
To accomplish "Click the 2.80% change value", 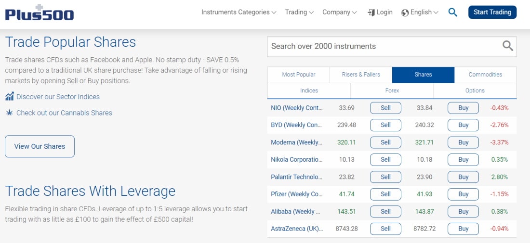I will (x=500, y=177).
